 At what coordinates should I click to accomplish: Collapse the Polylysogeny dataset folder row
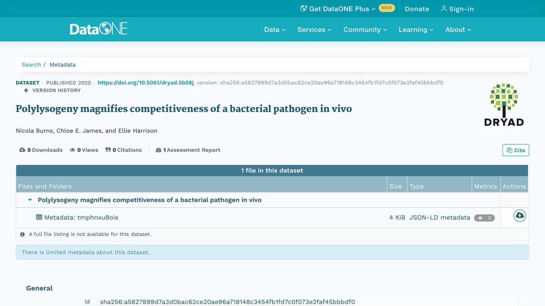(x=30, y=200)
